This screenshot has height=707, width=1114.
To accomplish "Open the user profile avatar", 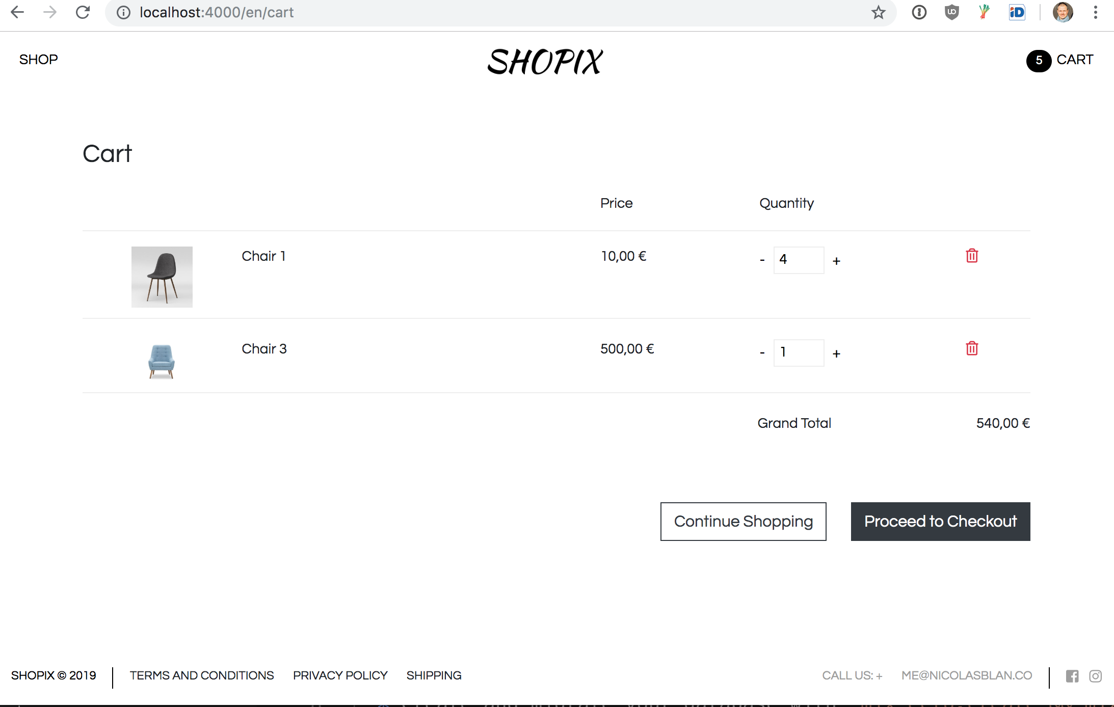I will [1063, 12].
